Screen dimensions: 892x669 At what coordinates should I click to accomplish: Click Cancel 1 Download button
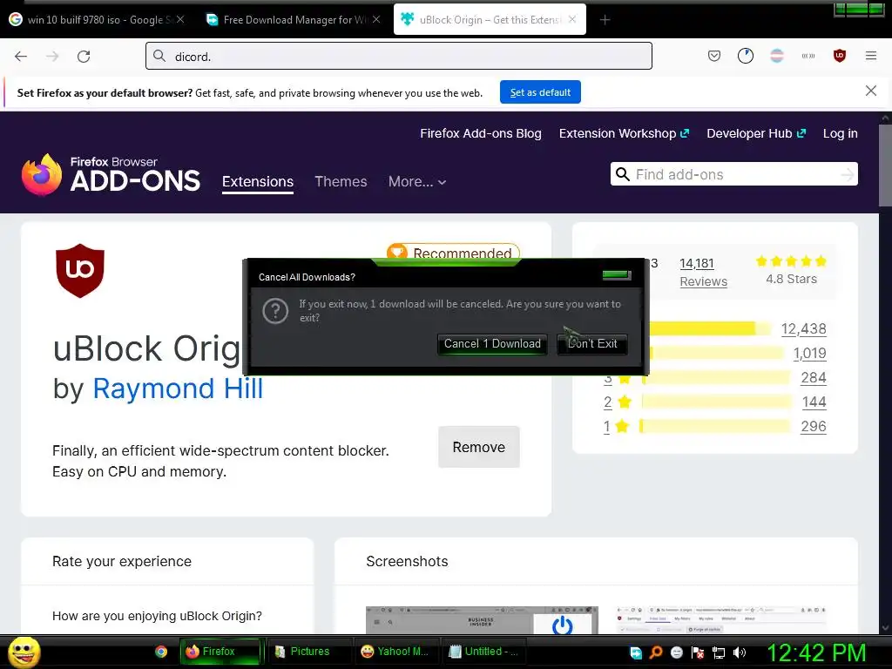click(x=492, y=343)
